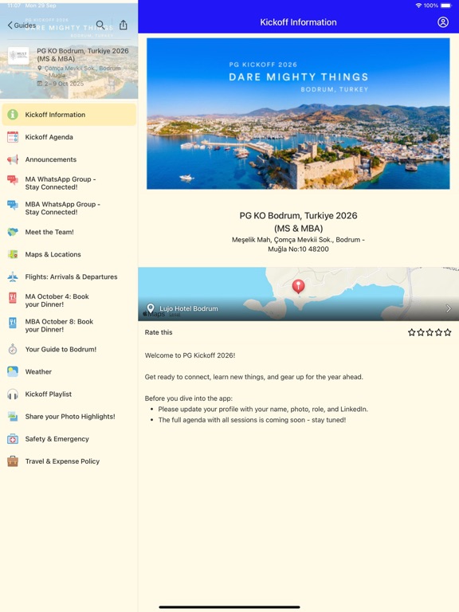
Task: Tap the search magnifier icon
Action: point(100,25)
